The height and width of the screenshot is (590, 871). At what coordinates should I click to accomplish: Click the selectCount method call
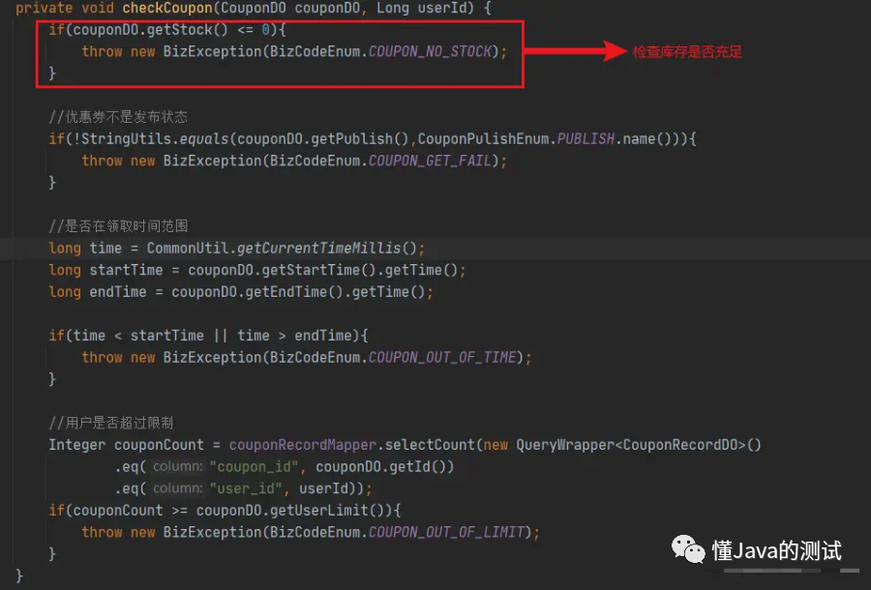430,445
